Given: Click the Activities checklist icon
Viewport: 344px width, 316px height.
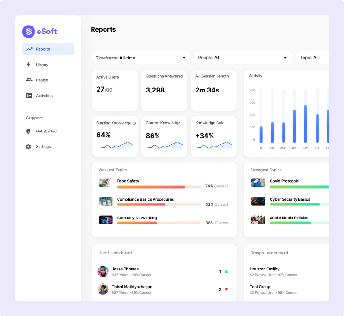Looking at the screenshot, I should tap(29, 96).
